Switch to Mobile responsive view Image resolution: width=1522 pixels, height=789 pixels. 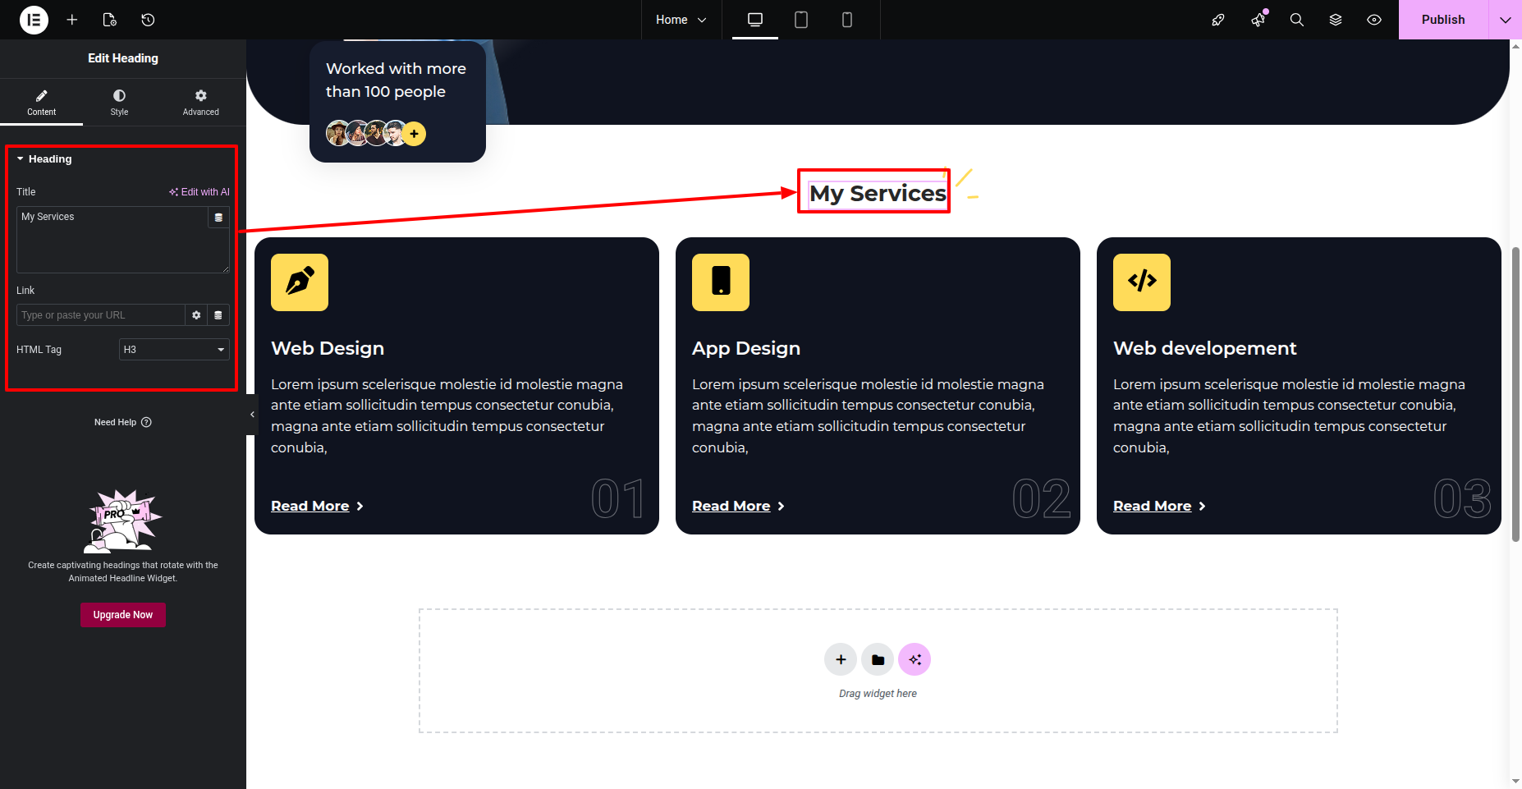tap(847, 20)
